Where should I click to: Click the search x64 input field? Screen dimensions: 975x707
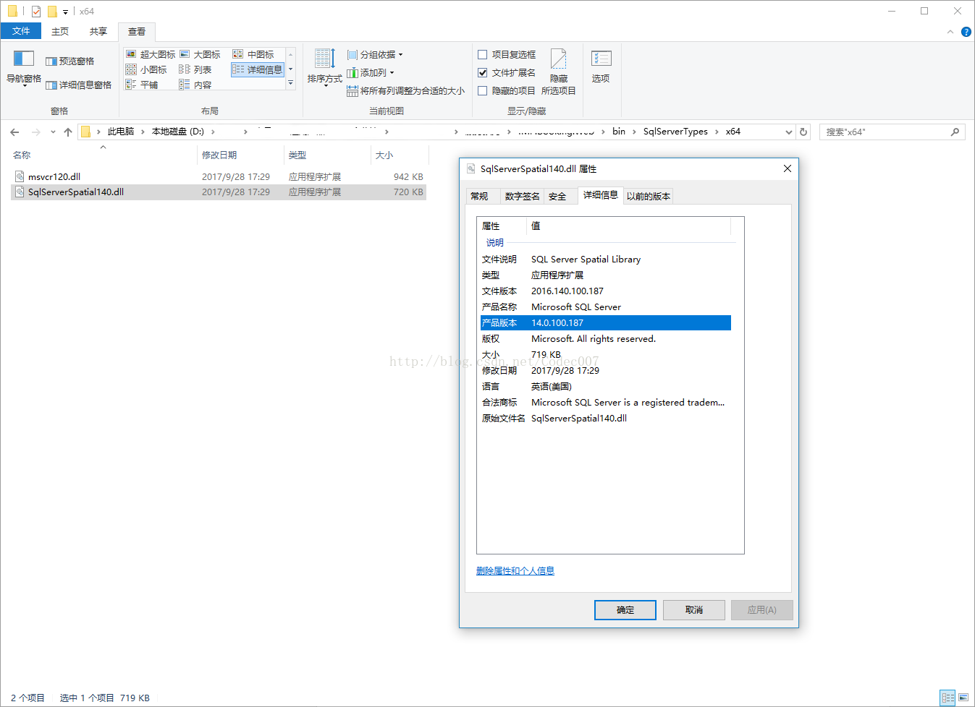tap(885, 132)
